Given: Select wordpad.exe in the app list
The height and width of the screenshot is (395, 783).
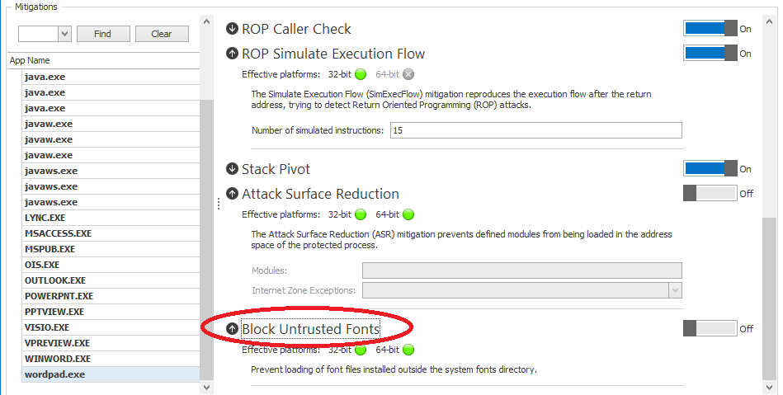Looking at the screenshot, I should 111,374.
